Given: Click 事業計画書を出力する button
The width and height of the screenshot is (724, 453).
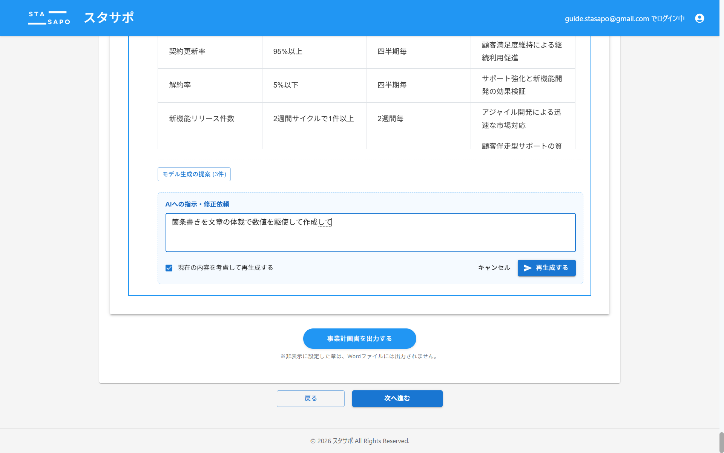Looking at the screenshot, I should tap(359, 339).
